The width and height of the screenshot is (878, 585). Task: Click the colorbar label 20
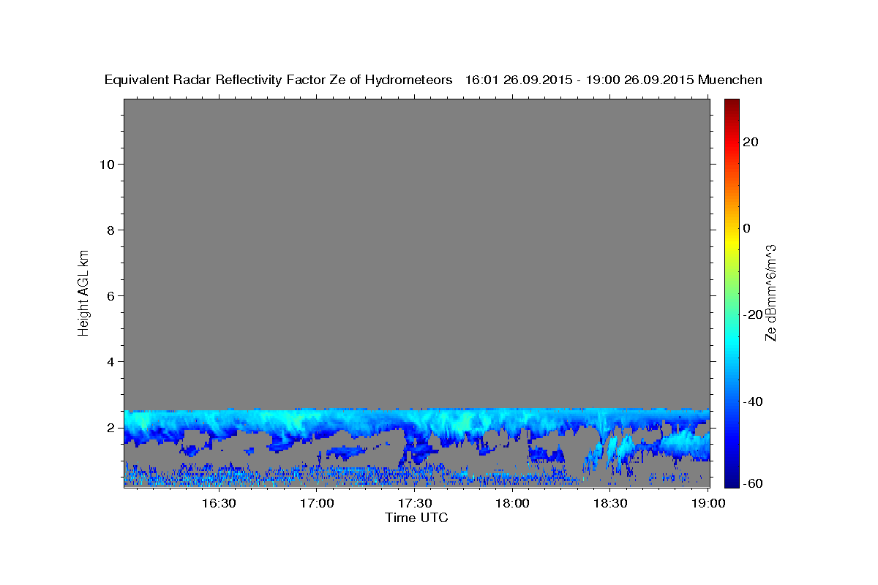click(751, 142)
